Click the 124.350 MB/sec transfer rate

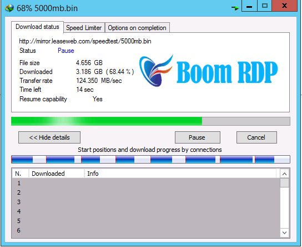99,81
